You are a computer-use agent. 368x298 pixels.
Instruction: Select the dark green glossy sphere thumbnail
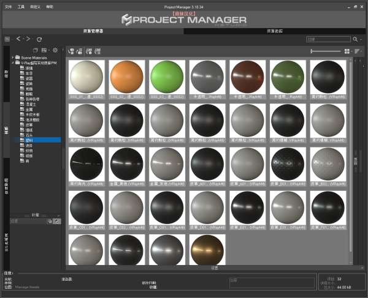coord(288,77)
